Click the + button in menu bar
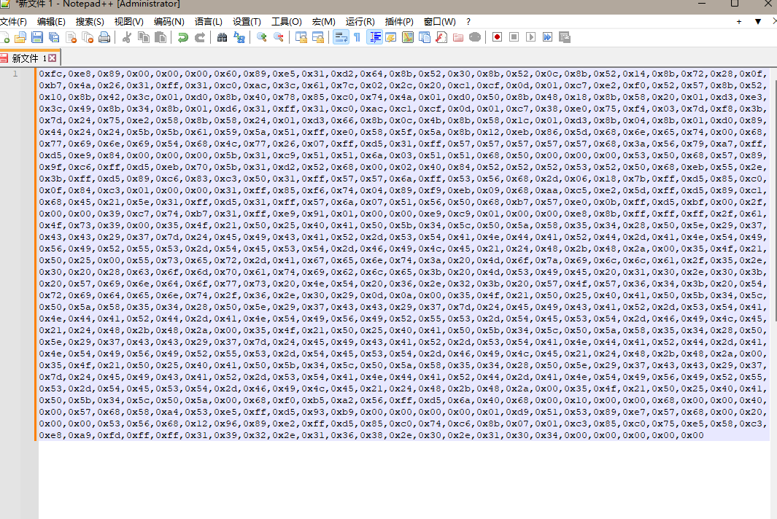777x519 pixels. coord(739,22)
